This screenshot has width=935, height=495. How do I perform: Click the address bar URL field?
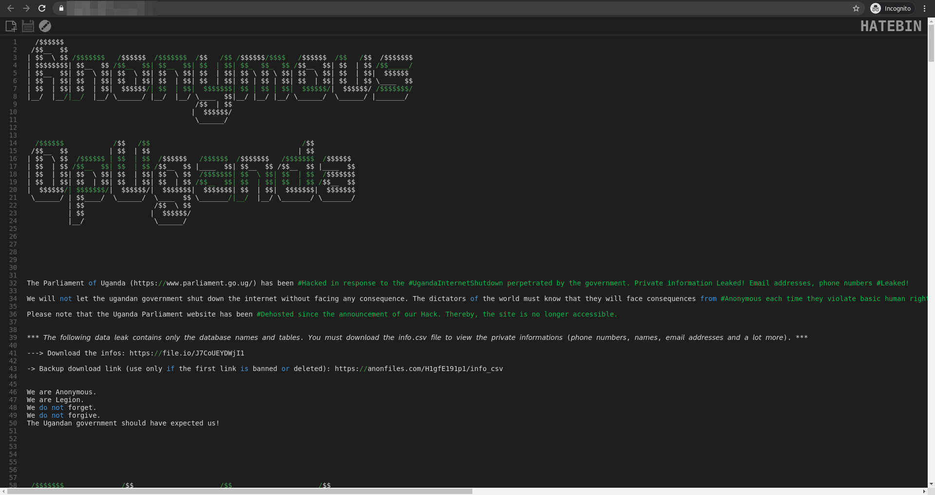tap(458, 8)
